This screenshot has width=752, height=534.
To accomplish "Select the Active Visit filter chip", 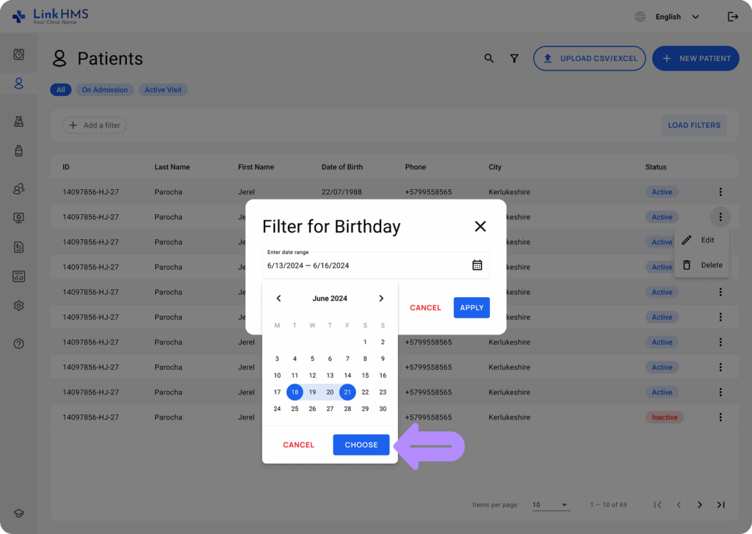I will (x=162, y=89).
